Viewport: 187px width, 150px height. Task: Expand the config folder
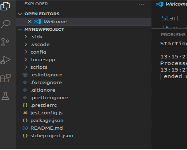point(84,52)
